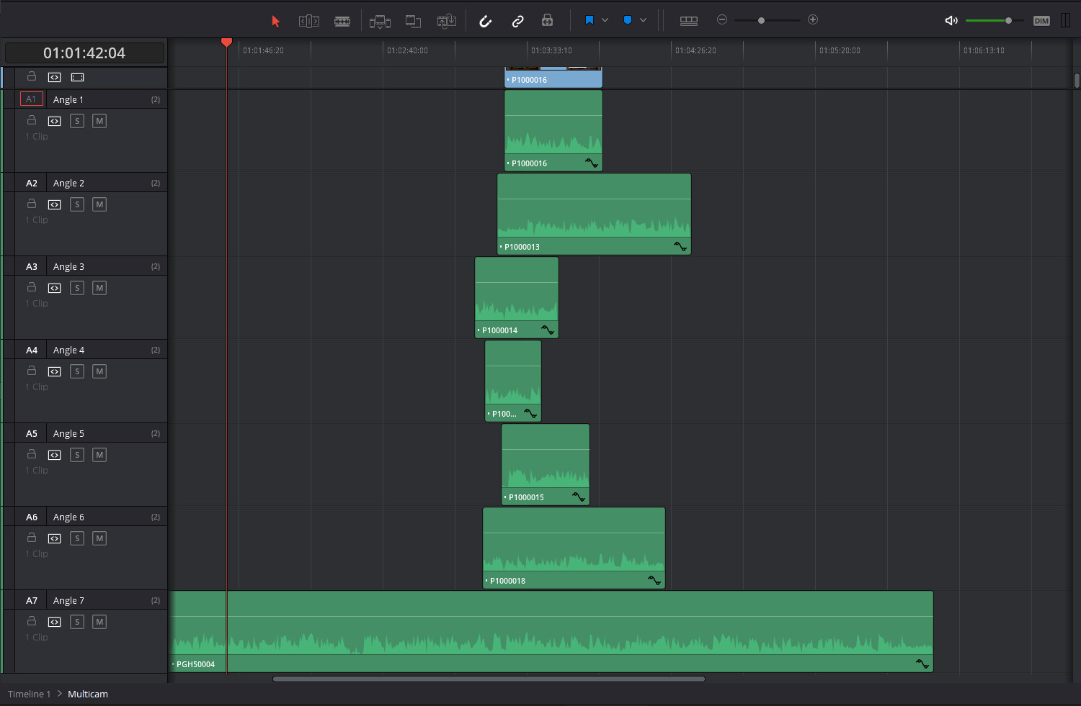Select the Selection Mode arrow tool
The image size is (1081, 706).
[275, 21]
